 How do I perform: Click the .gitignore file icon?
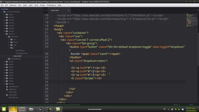point(7,89)
